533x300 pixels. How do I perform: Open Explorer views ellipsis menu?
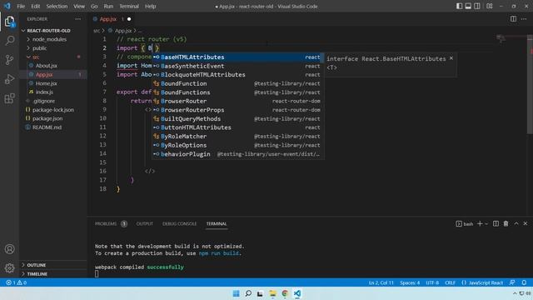click(x=78, y=19)
